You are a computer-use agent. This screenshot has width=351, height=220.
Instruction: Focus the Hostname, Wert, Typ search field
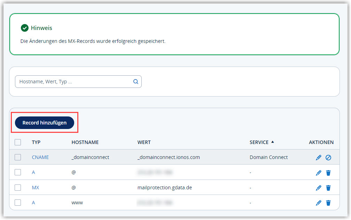click(78, 82)
